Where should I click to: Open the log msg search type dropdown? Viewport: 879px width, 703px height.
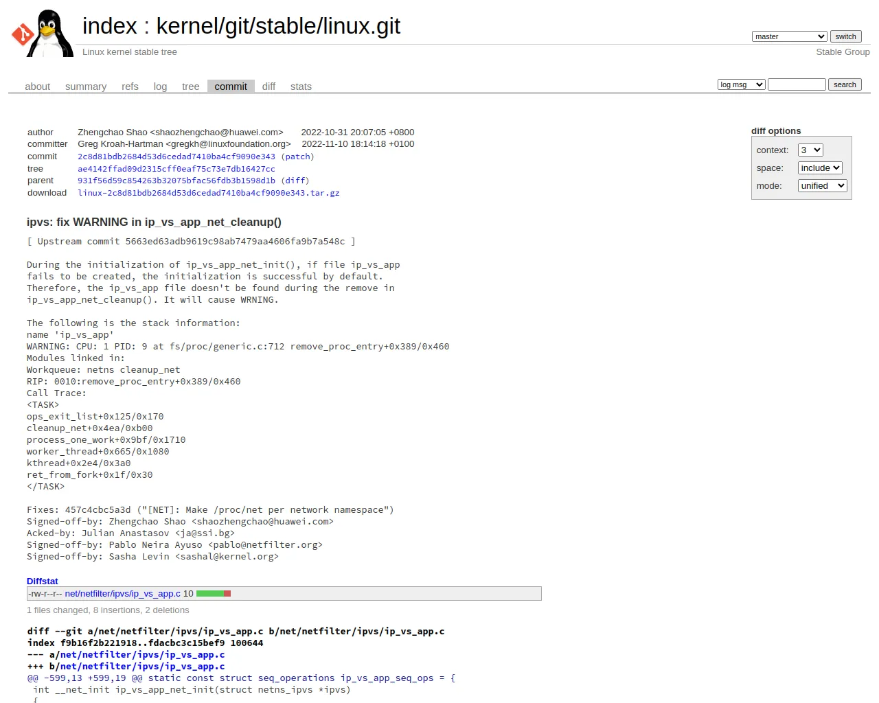coord(741,84)
